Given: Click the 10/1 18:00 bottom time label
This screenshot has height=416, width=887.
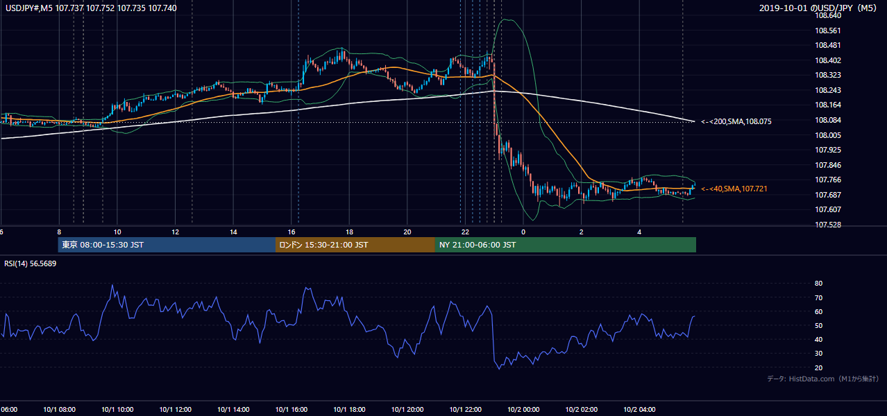Looking at the screenshot, I should [350, 410].
